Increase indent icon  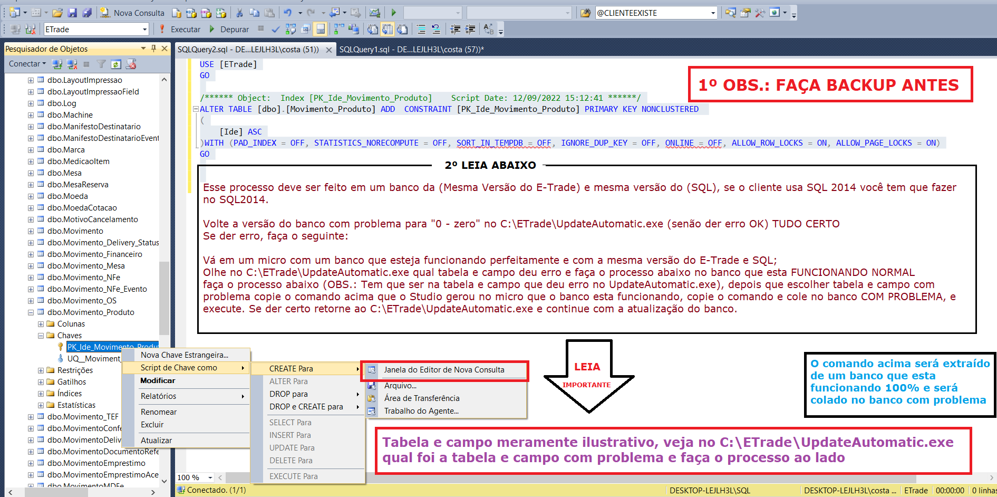[x=470, y=30]
